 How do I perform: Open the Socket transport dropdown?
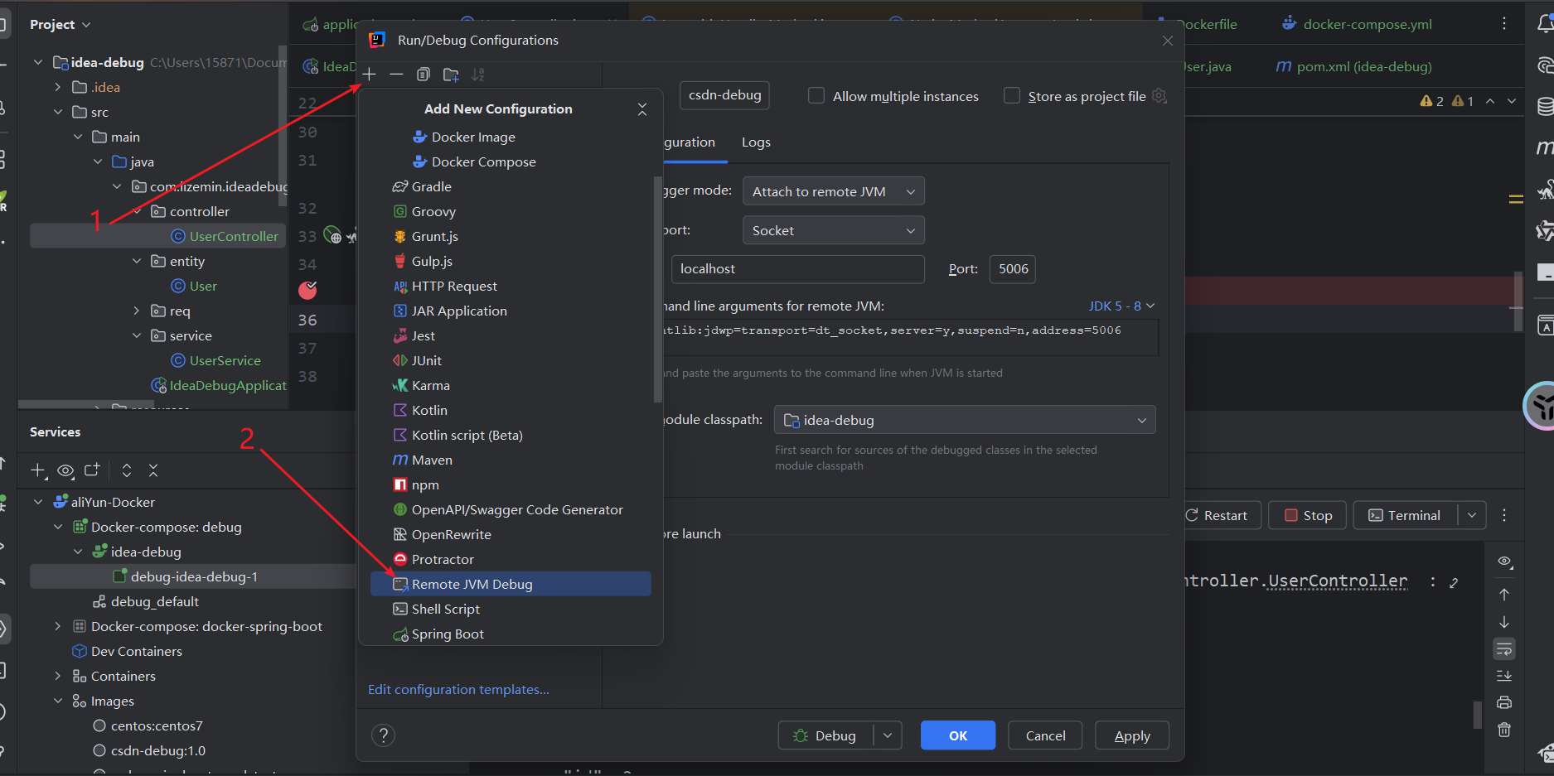click(833, 230)
